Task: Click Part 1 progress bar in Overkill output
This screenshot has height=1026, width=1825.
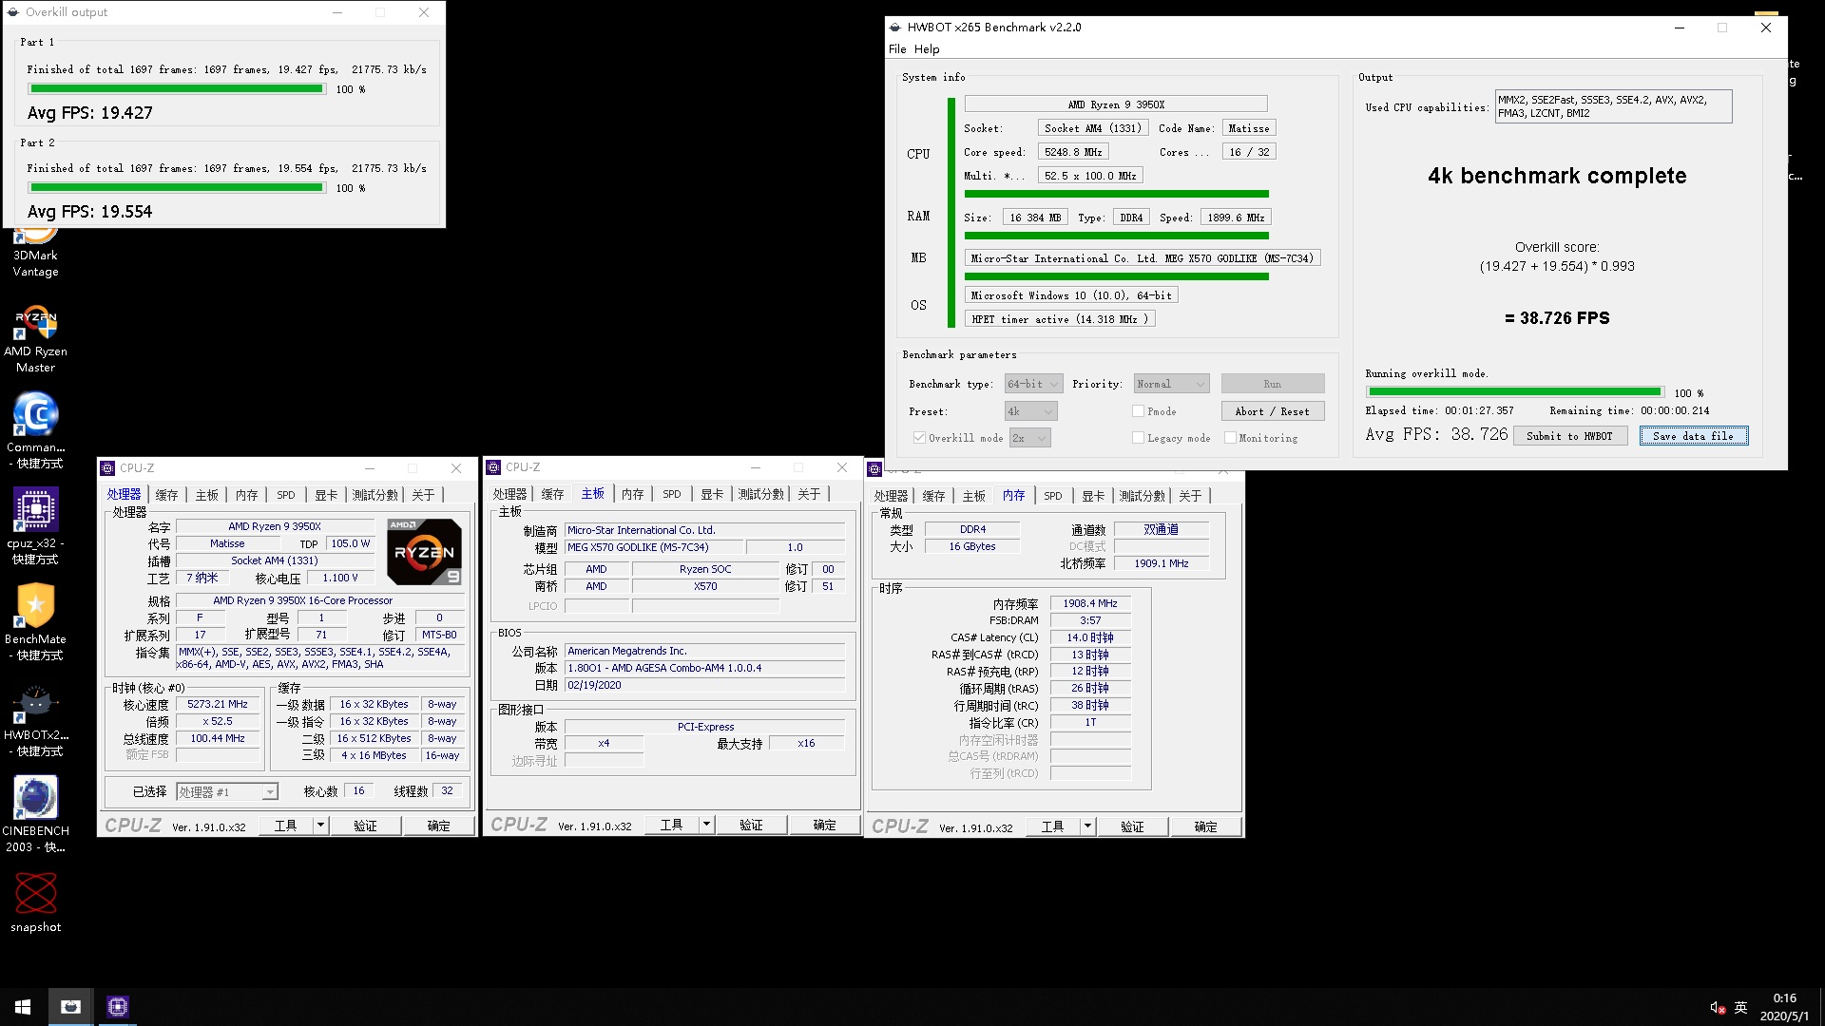Action: click(177, 89)
